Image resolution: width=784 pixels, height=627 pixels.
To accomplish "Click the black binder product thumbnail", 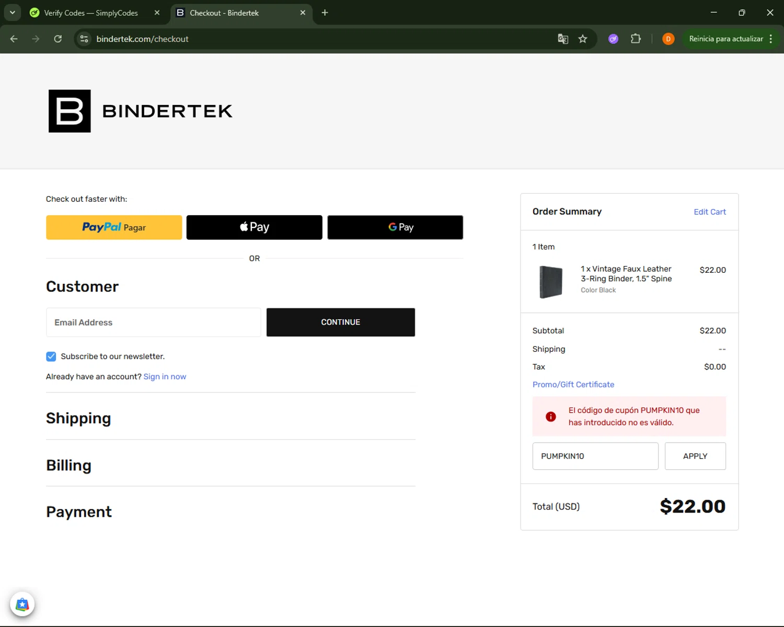I will click(551, 282).
